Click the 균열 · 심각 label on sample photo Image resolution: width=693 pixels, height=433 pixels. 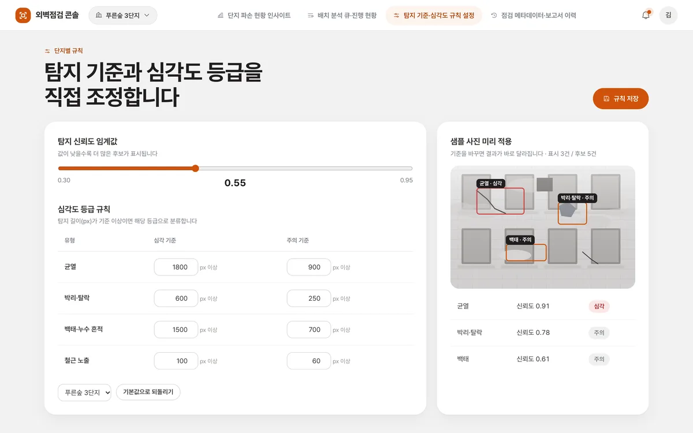click(491, 183)
